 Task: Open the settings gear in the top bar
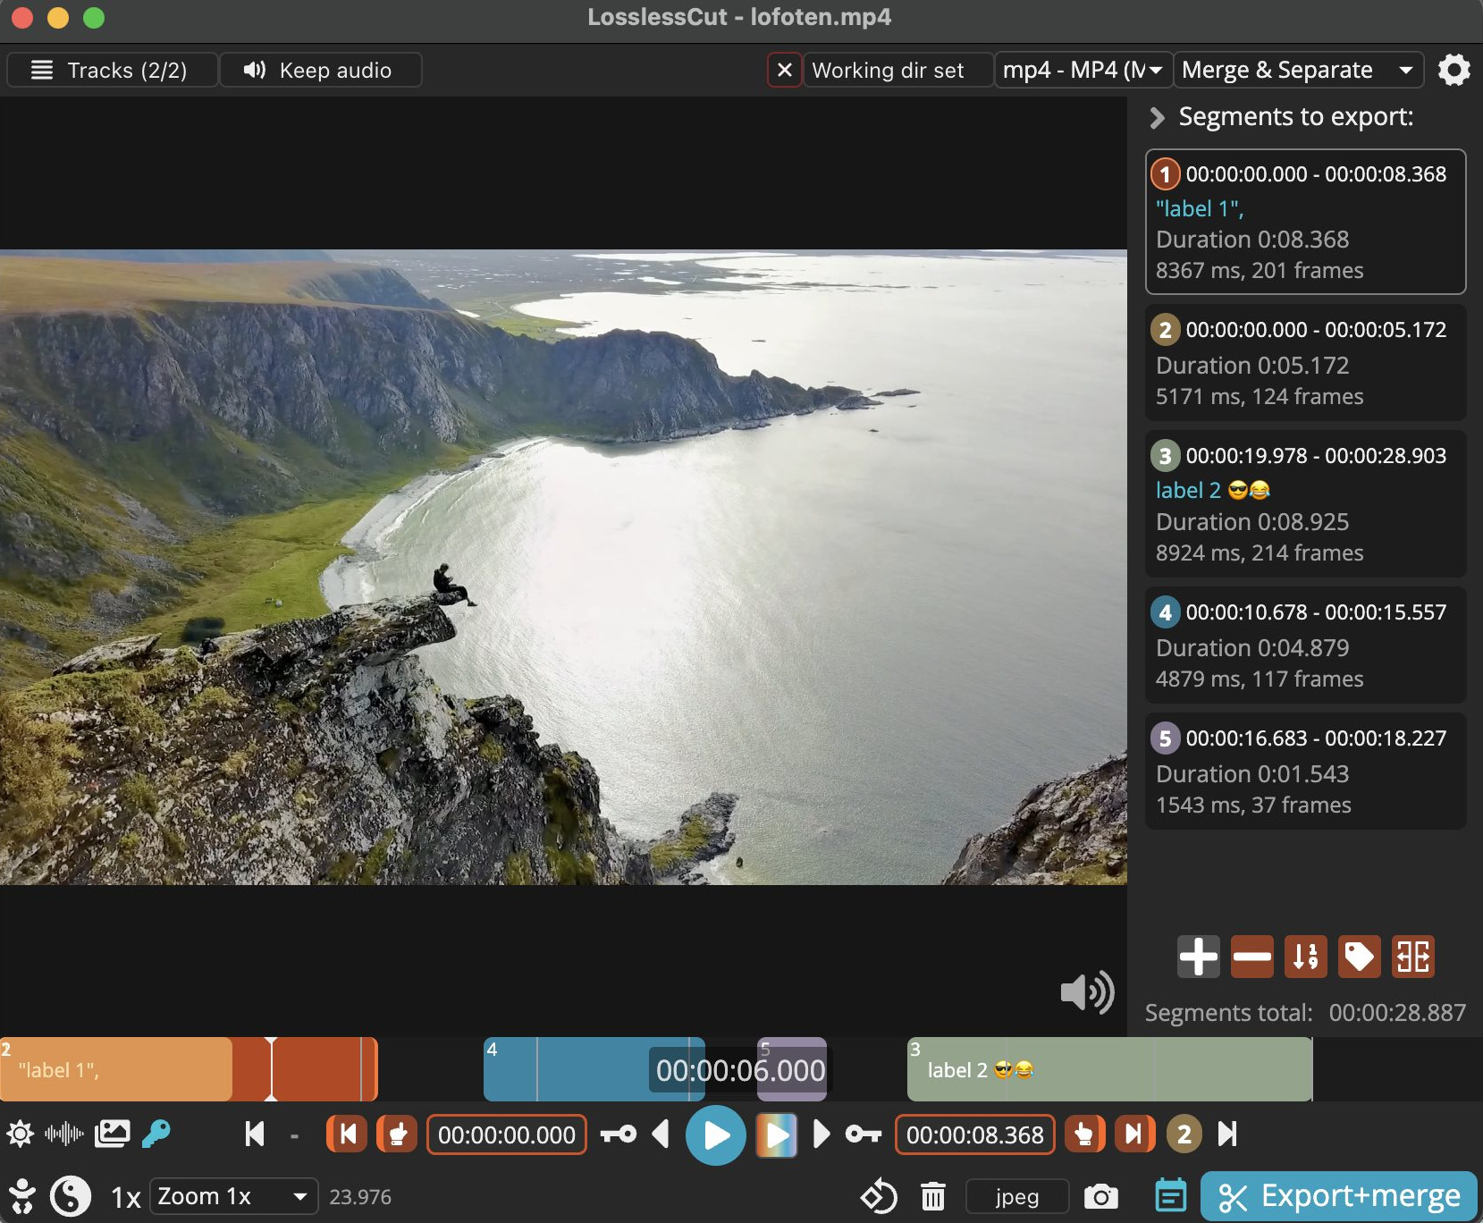click(1454, 70)
